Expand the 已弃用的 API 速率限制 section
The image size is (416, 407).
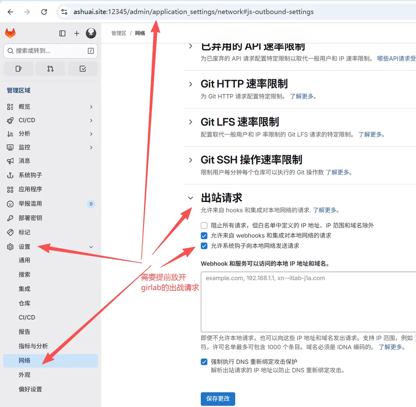[x=191, y=46]
